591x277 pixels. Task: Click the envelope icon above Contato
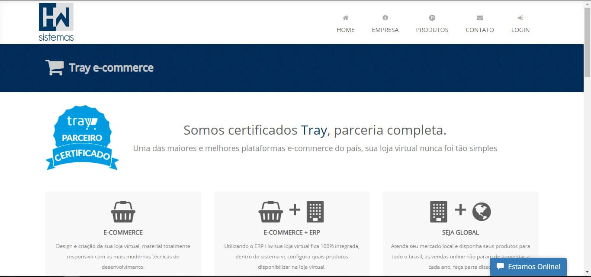(x=480, y=18)
